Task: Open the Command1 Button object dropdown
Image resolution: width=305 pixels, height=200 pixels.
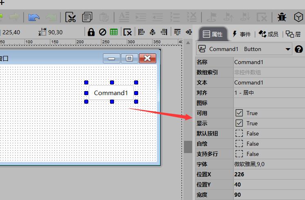Action: 287,49
